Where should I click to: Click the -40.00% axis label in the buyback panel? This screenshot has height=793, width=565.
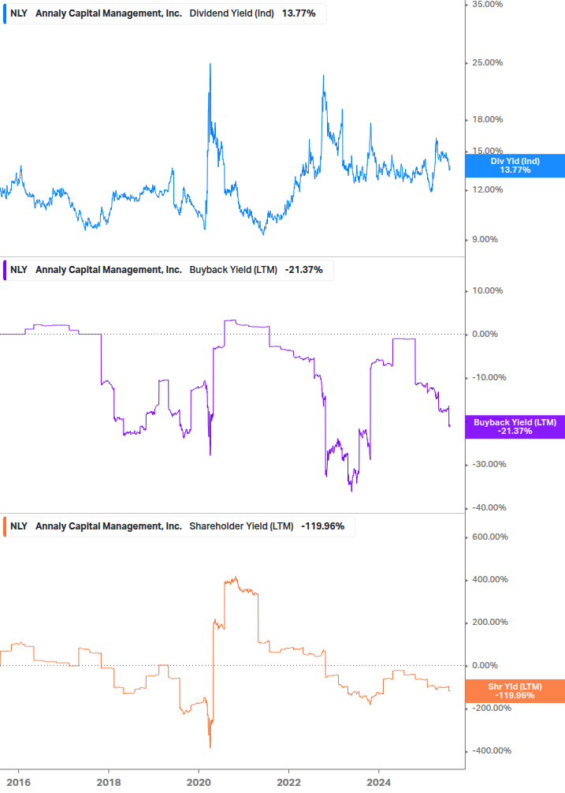pyautogui.click(x=489, y=508)
